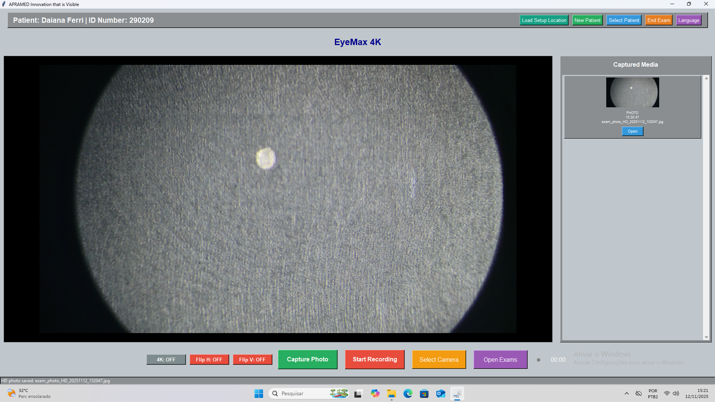Open the clock showing 15:21 12/11/2025

pyautogui.click(x=696, y=393)
